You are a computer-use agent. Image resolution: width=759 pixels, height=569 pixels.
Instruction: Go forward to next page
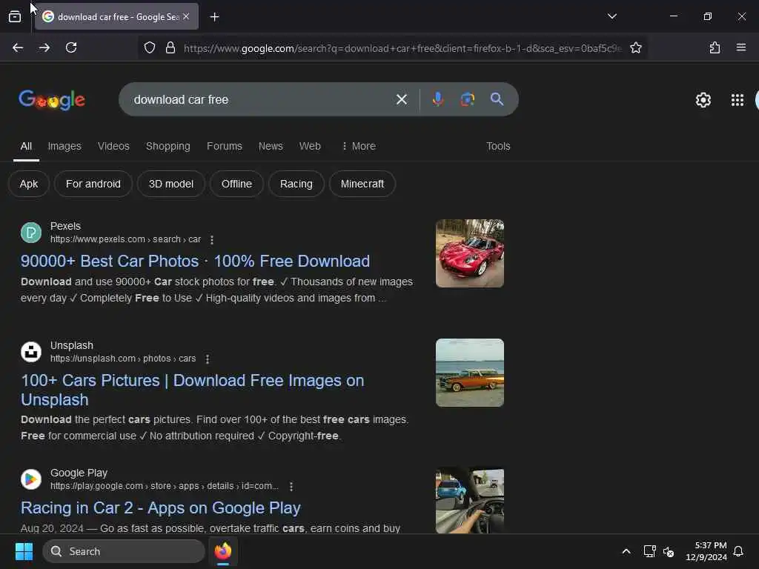pyautogui.click(x=44, y=47)
